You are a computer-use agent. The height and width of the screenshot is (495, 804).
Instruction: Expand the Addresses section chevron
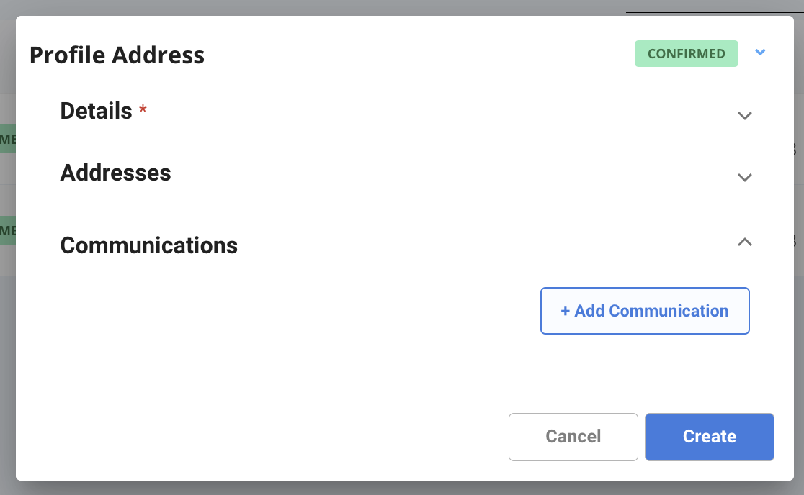tap(744, 178)
